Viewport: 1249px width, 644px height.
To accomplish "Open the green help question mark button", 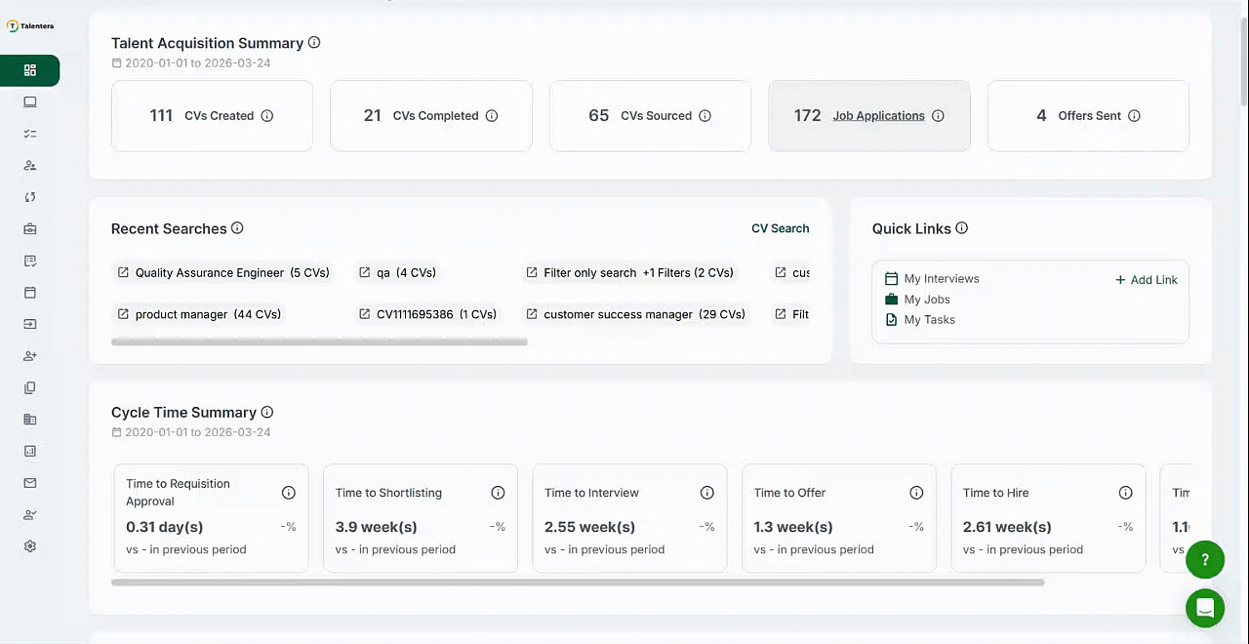I will point(1205,560).
